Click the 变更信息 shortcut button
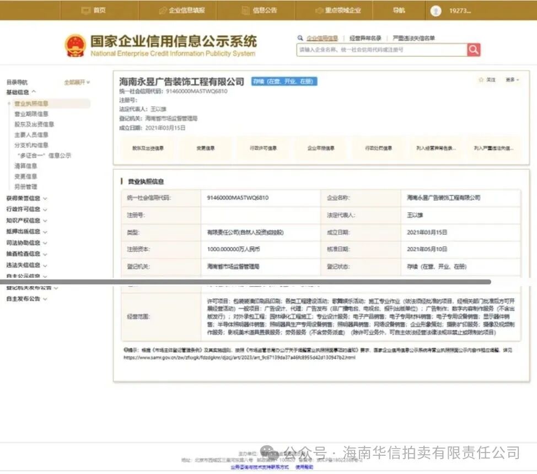Image resolution: width=537 pixels, height=474 pixels. coord(206,148)
